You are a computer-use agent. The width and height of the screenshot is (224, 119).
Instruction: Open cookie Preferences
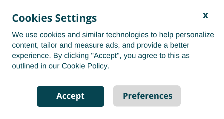(147, 96)
